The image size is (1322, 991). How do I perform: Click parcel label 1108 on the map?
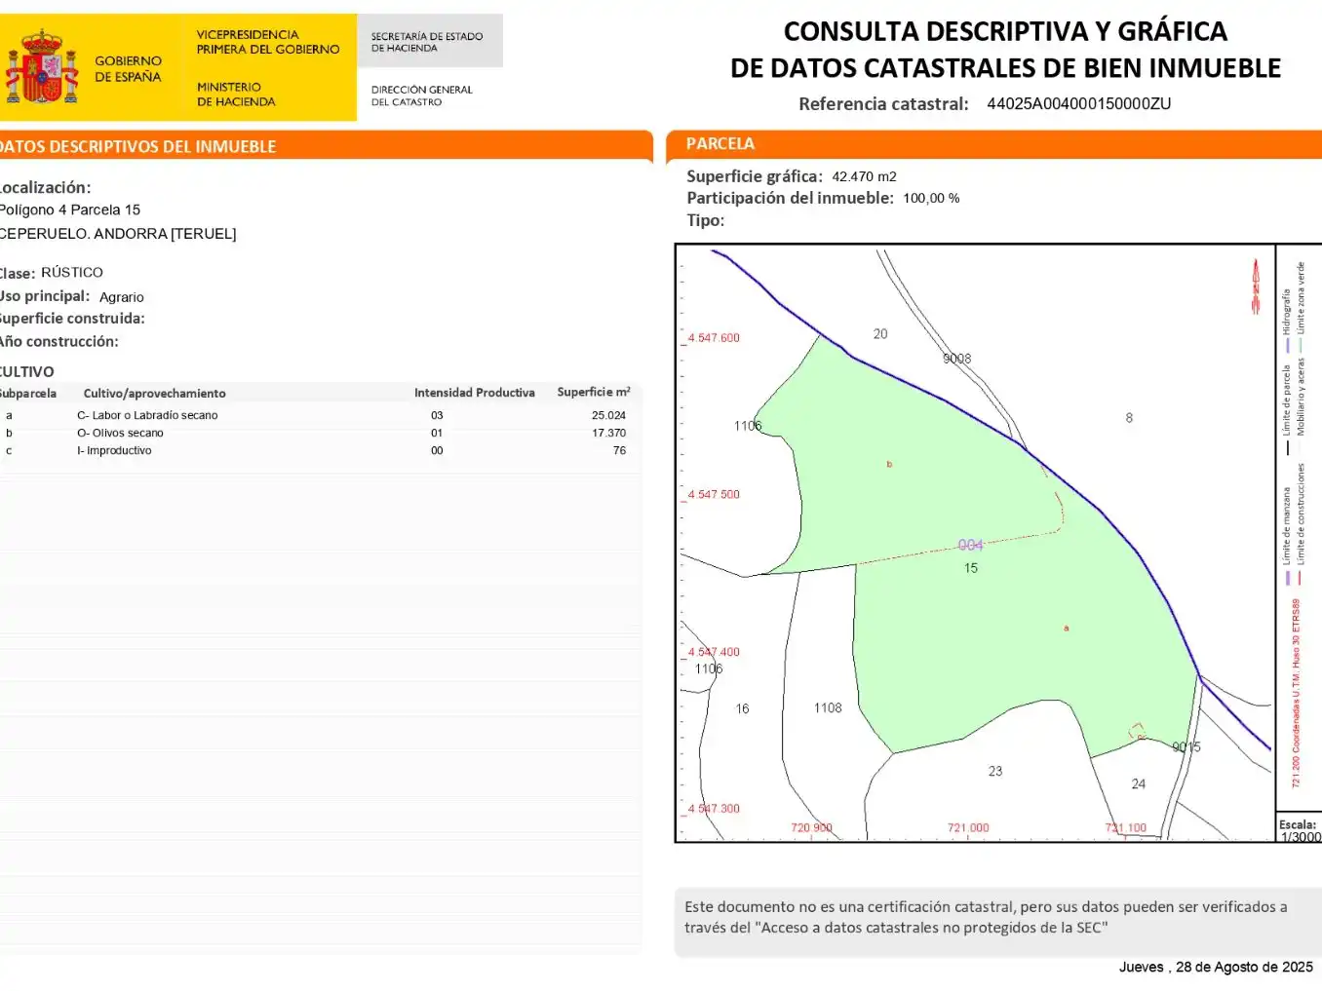(x=828, y=708)
